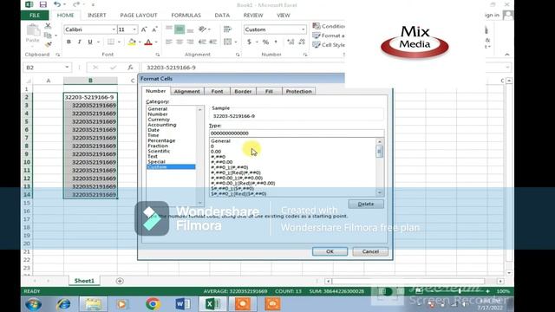555x312 pixels.
Task: Switch to PAGE LAYOUT ribbon tab
Action: coord(139,16)
